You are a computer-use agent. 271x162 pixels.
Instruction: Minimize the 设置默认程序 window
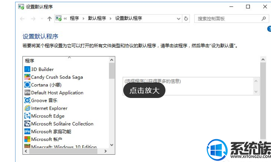coord(231,7)
